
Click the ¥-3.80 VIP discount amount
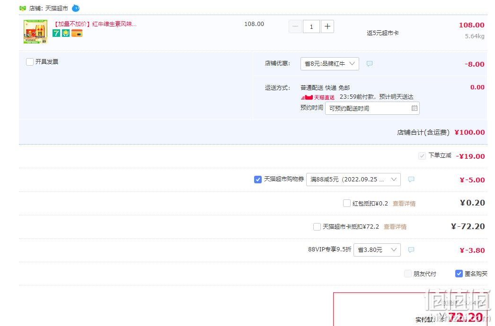pos(472,251)
